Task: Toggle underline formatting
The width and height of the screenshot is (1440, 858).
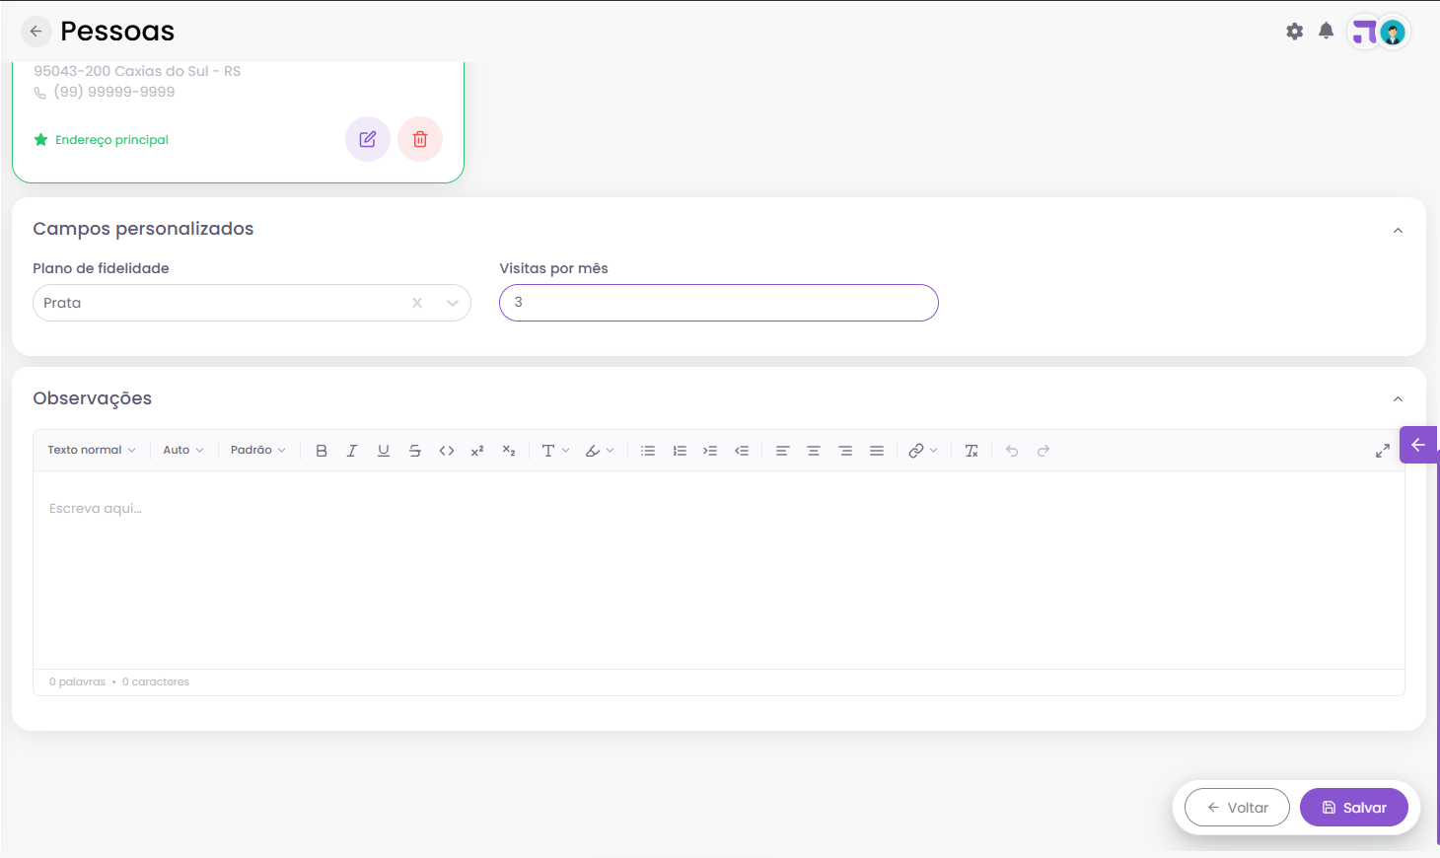Action: tap(384, 451)
